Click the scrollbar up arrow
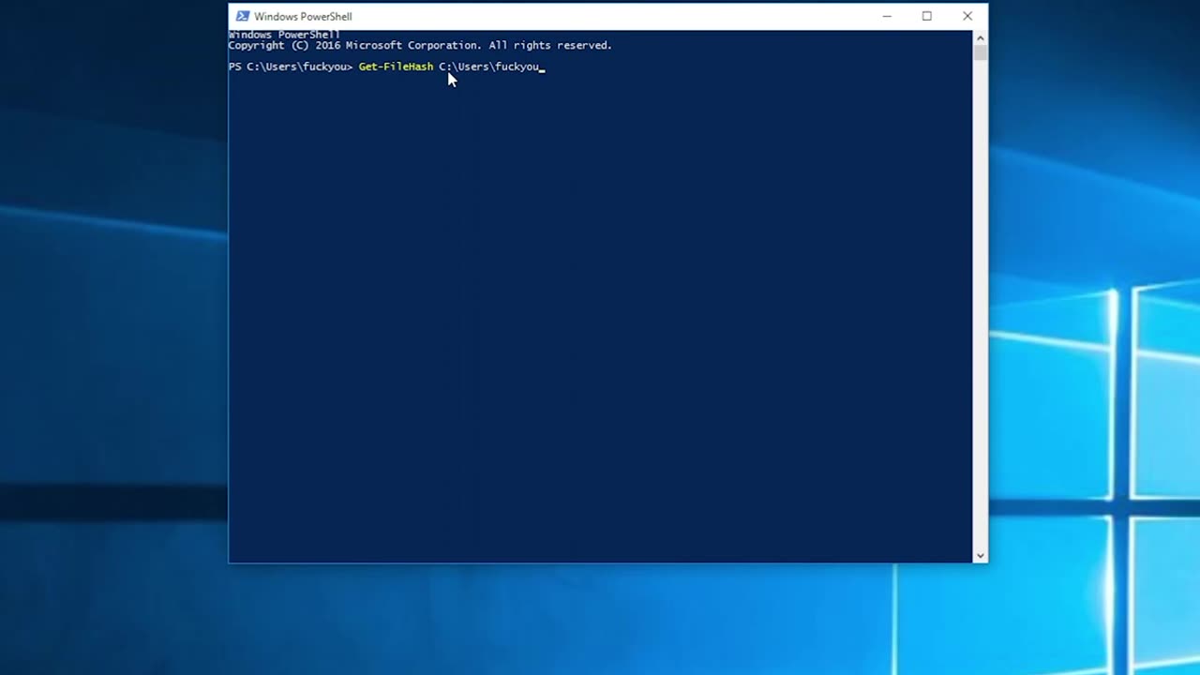Viewport: 1200px width, 675px height. (980, 37)
